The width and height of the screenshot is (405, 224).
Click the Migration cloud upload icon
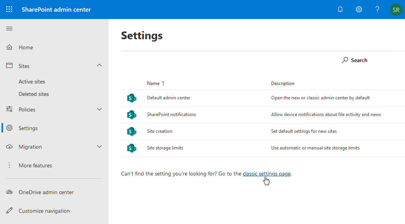[9, 147]
